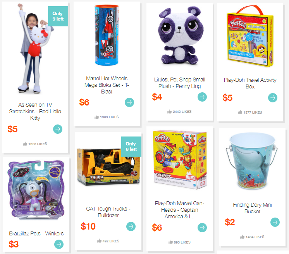The height and width of the screenshot is (254, 289).
Task: Click the arrow button for Penny Ling plush
Action: pyautogui.click(x=202, y=97)
